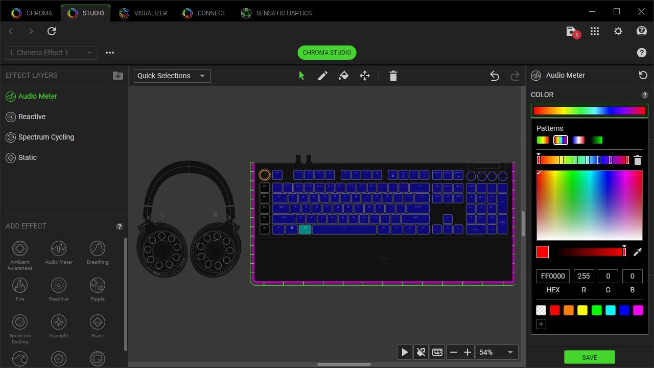
Task: Choose the red-white-blue gradient pattern
Action: pos(578,140)
